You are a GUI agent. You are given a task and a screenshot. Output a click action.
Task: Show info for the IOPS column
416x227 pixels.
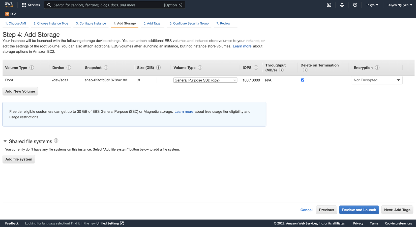pos(256,68)
